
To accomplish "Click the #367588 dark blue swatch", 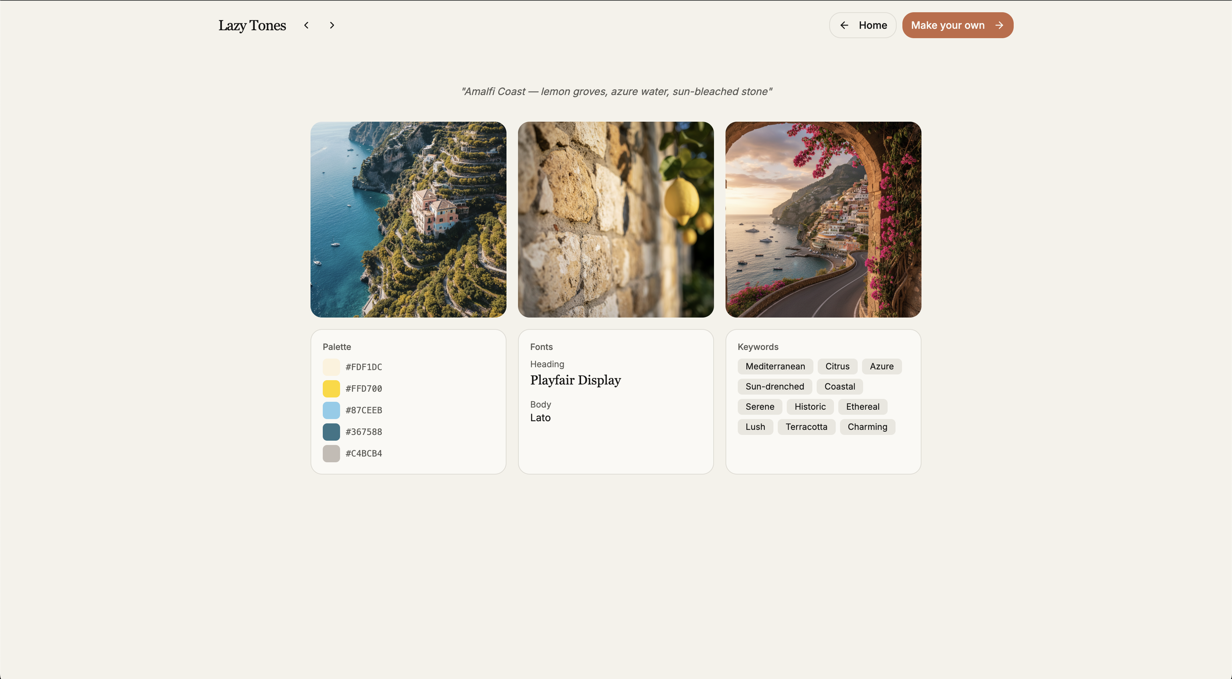I will 331,431.
